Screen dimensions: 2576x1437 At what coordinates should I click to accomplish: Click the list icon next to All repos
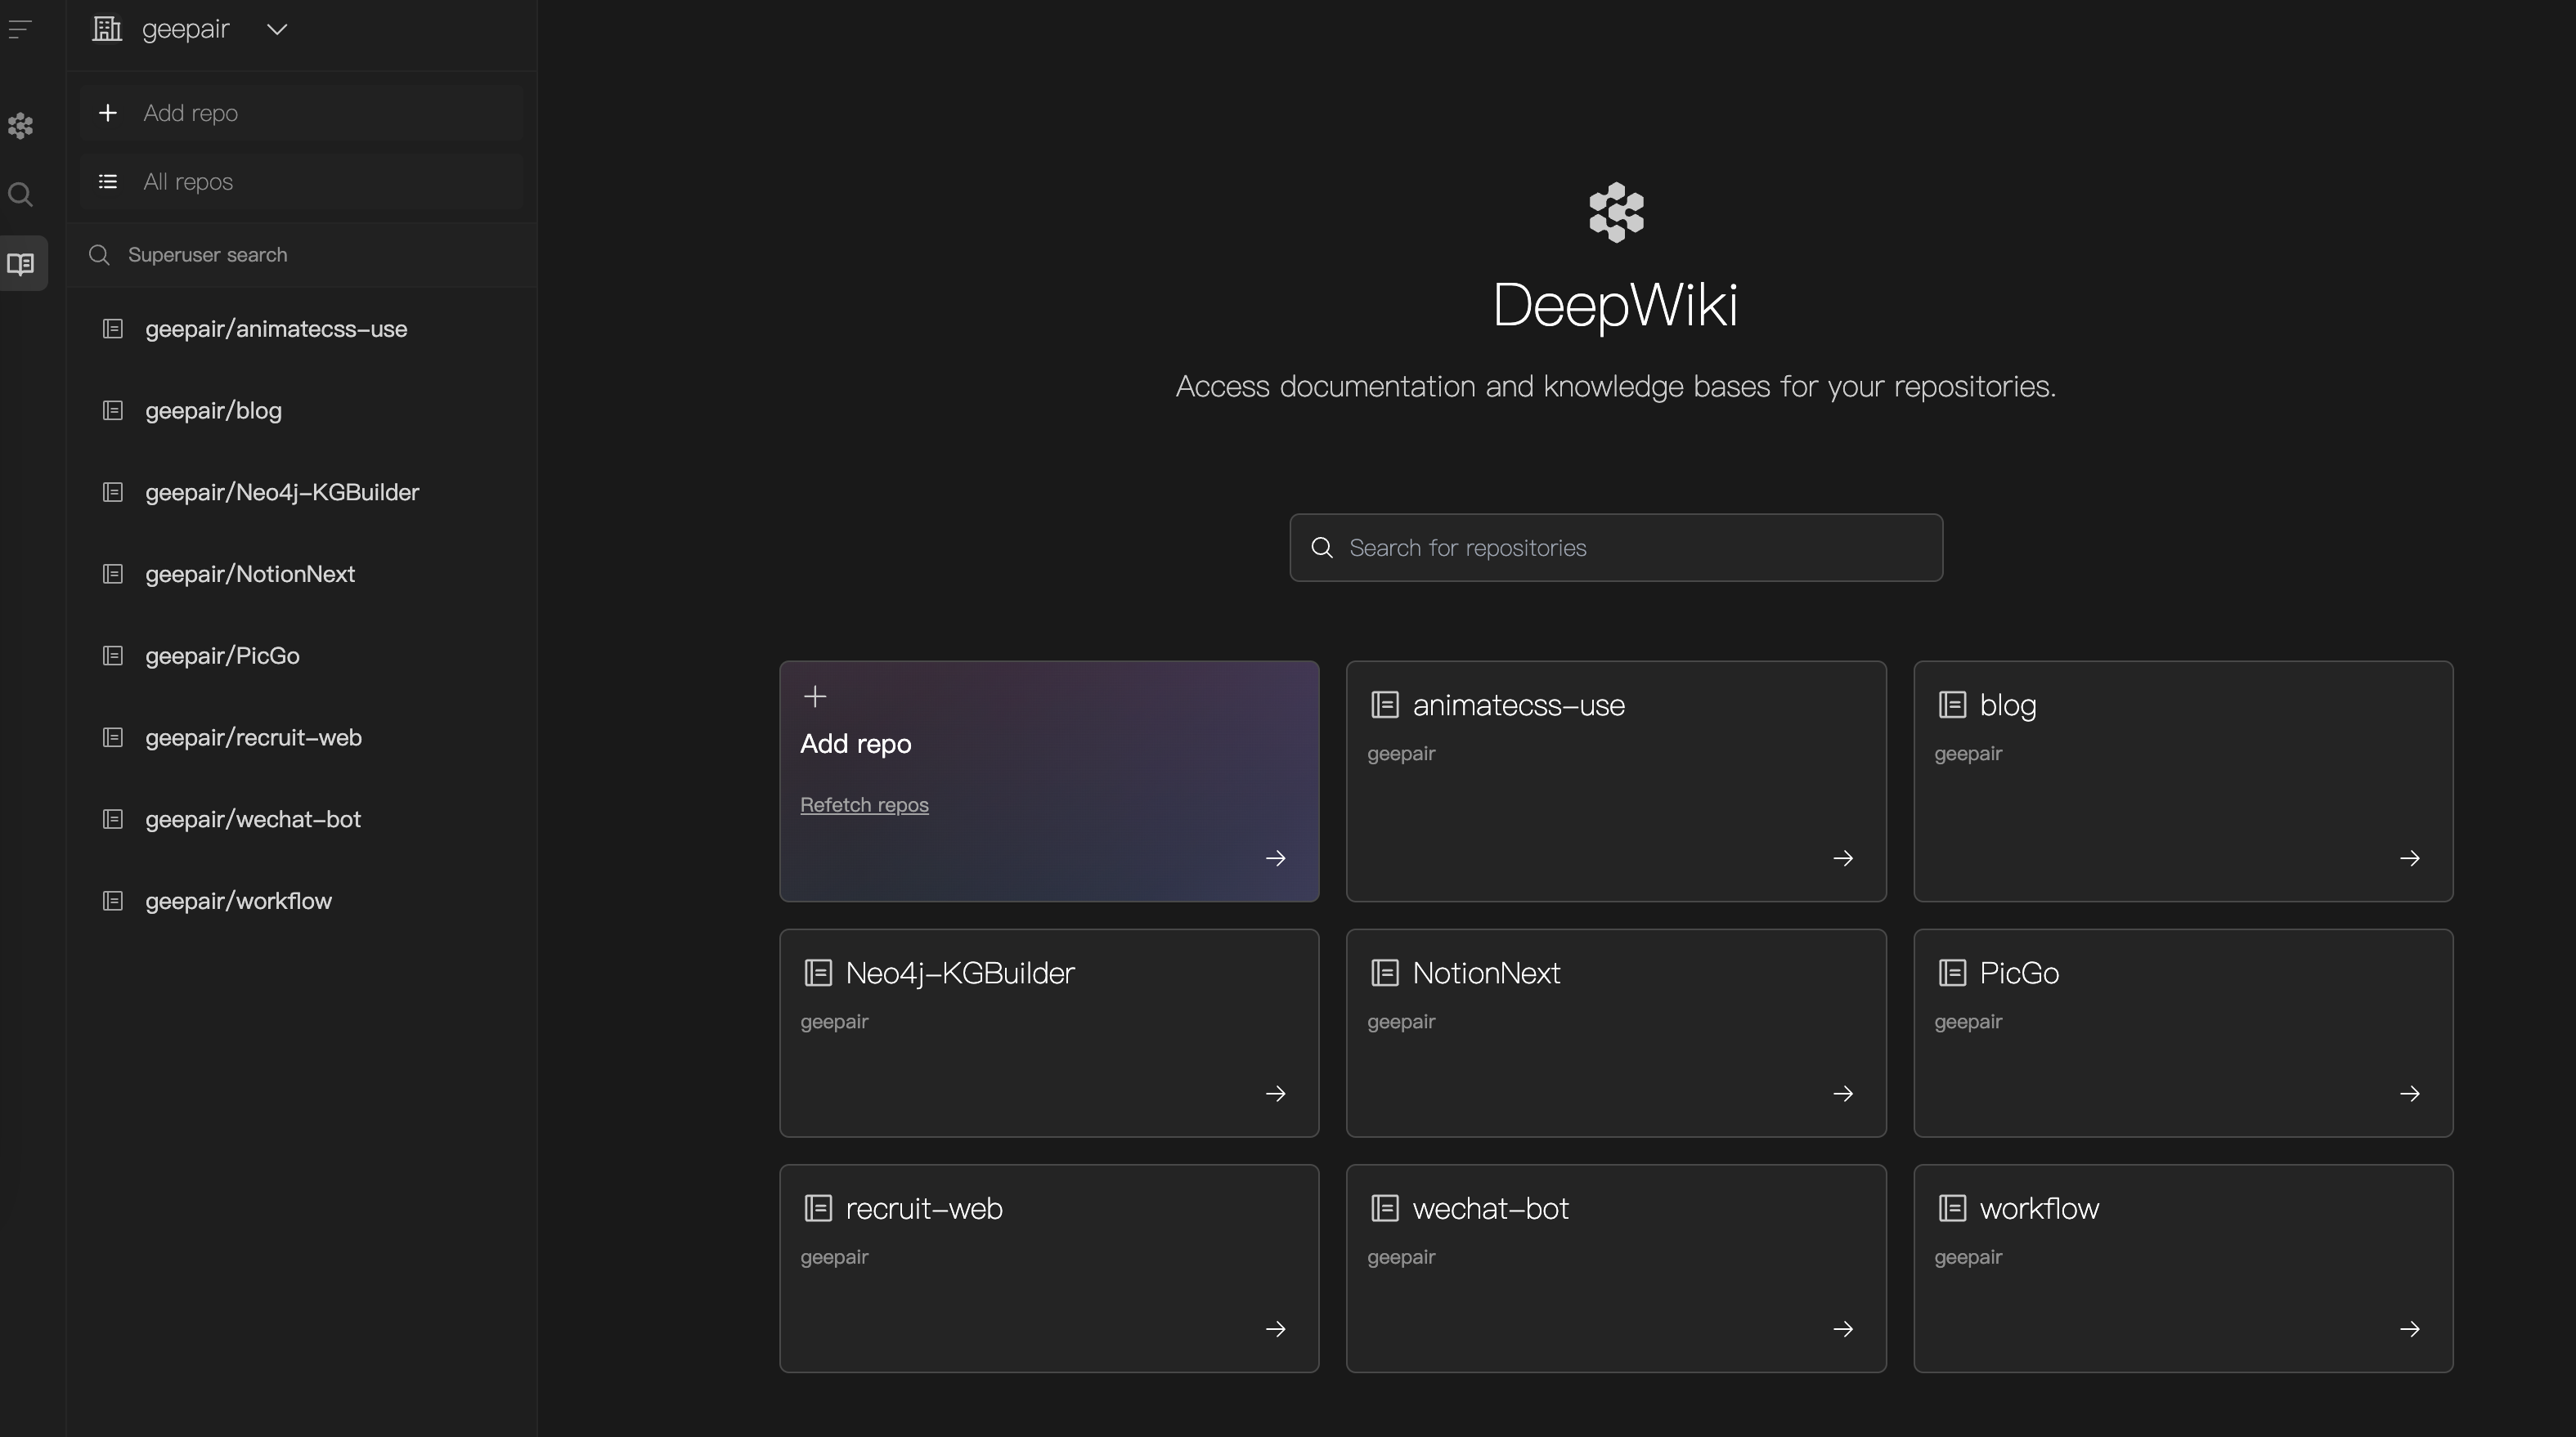coord(108,182)
